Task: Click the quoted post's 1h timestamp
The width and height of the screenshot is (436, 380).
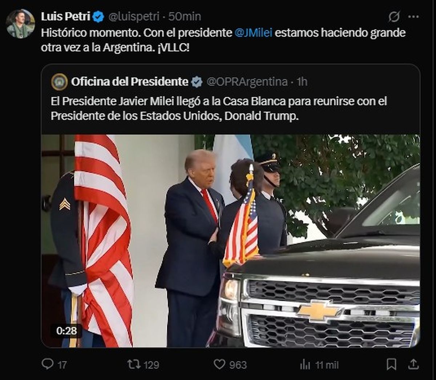Action: pos(302,82)
